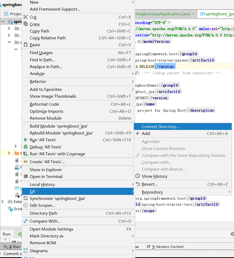Viewport: 234px width, 258px height.
Task: Click the Project tool window icon
Action: click(6, 14)
